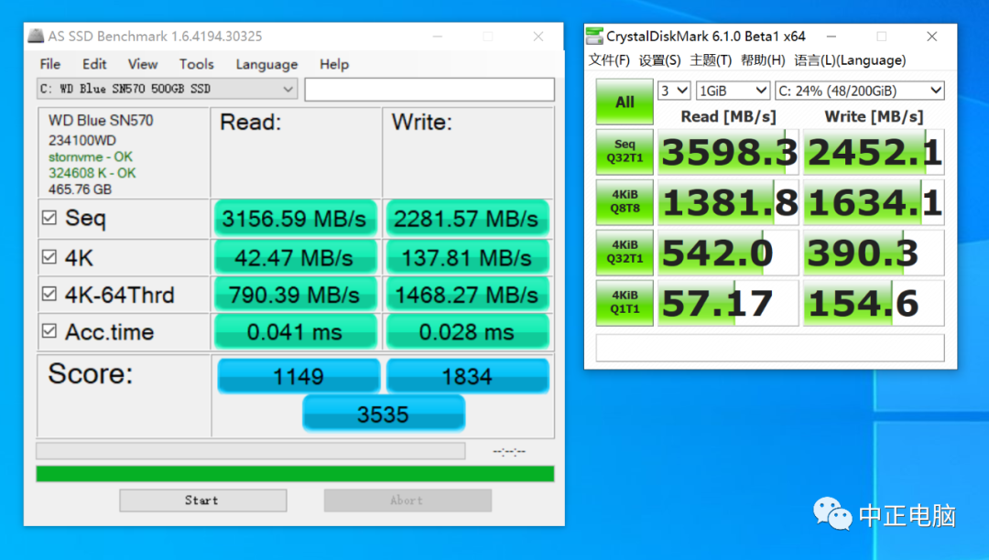Click 4KiB Q8T8 write value 1634.1
The height and width of the screenshot is (560, 989).
pyautogui.click(x=874, y=202)
